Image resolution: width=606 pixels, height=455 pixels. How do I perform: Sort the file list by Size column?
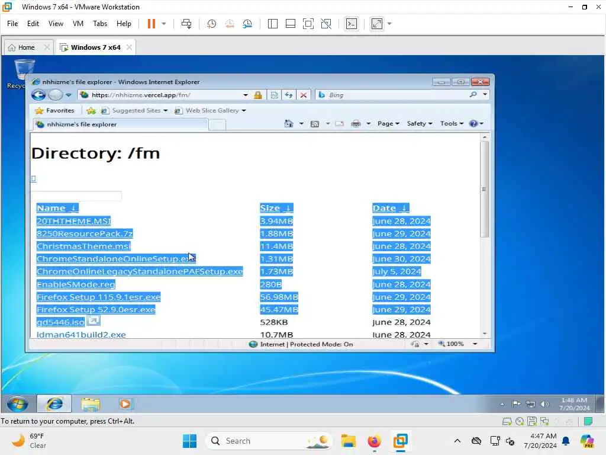[x=276, y=208]
